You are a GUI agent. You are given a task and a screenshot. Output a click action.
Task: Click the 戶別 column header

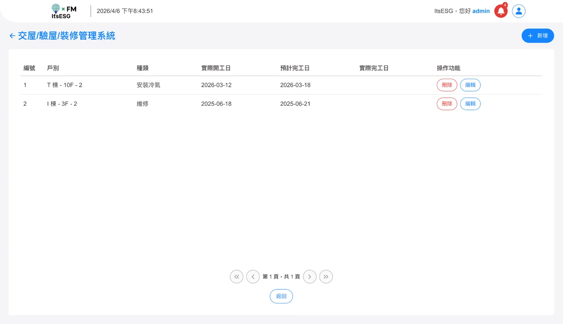[53, 68]
